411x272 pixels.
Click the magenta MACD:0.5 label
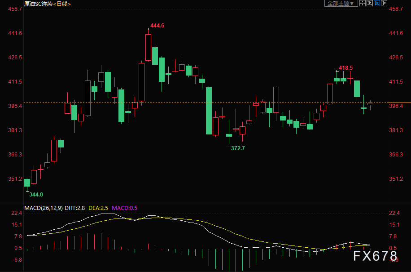tap(124, 208)
